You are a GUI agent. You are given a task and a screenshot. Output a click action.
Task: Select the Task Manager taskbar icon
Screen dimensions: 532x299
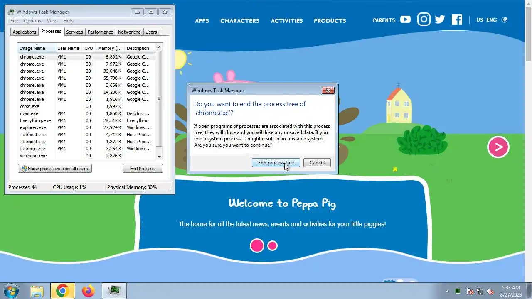114,291
